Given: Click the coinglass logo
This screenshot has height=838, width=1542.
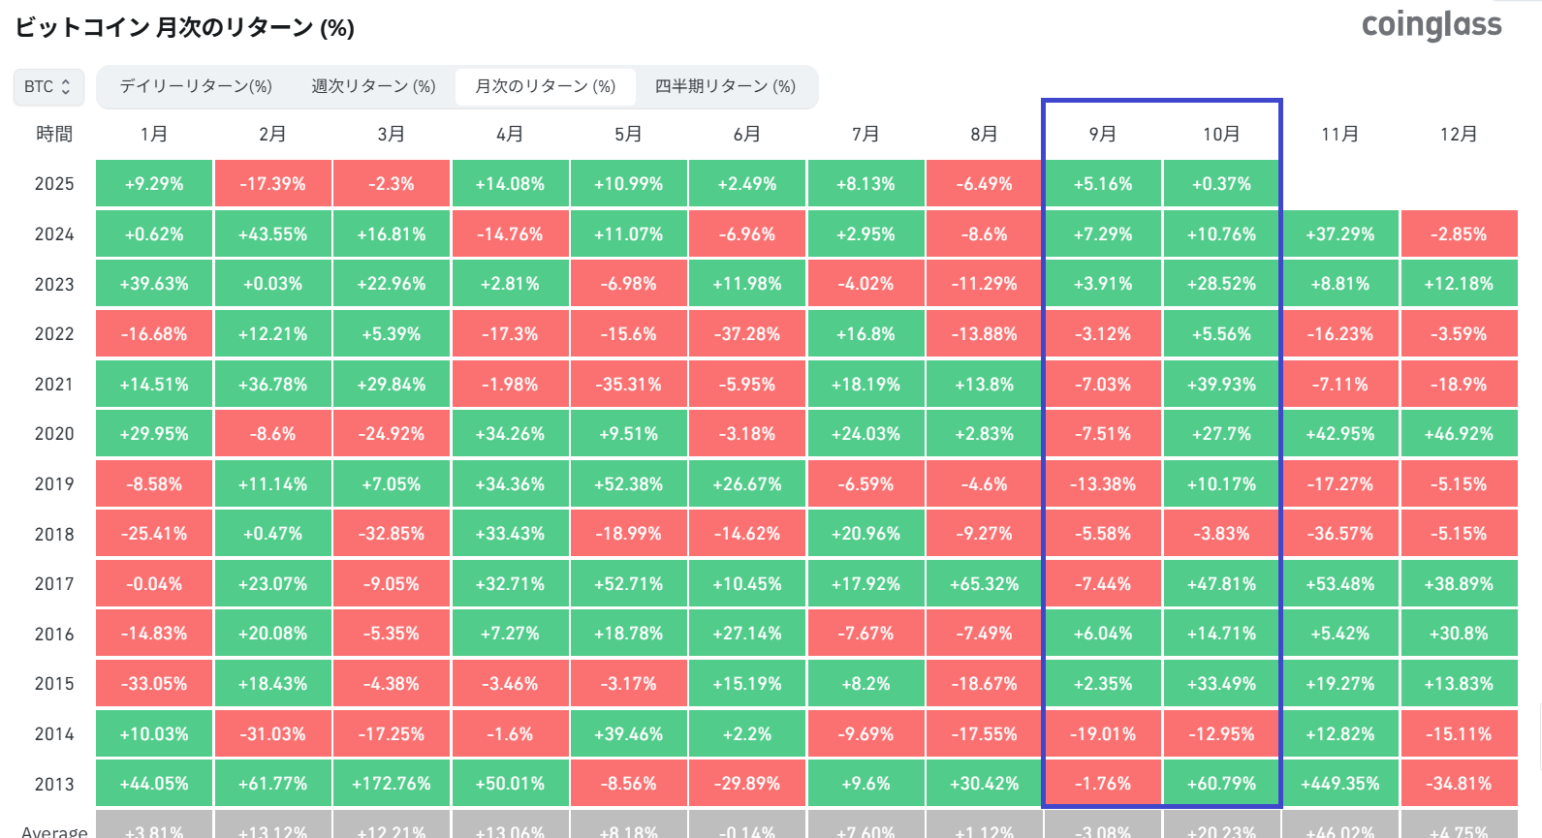Looking at the screenshot, I should point(1431,25).
